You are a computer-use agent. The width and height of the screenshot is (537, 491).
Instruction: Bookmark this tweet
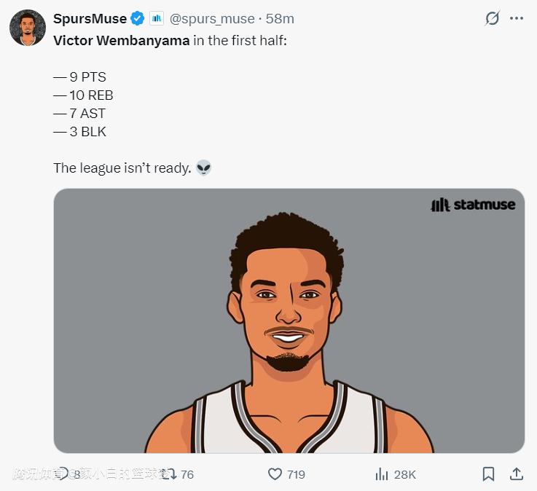click(x=488, y=474)
